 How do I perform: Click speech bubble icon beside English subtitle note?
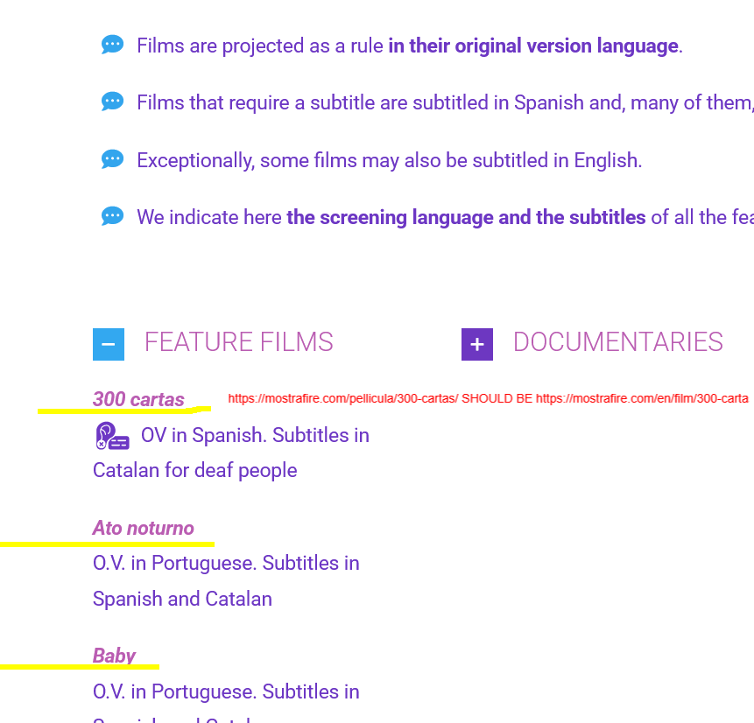112,159
